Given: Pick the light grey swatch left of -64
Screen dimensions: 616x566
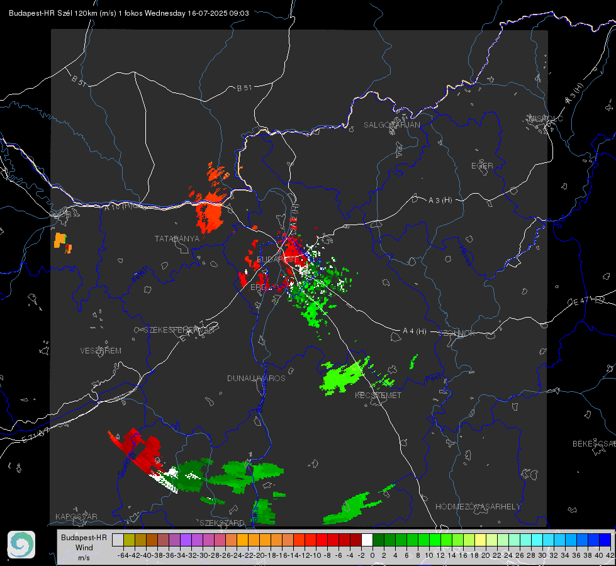Looking at the screenshot, I should 118,540.
